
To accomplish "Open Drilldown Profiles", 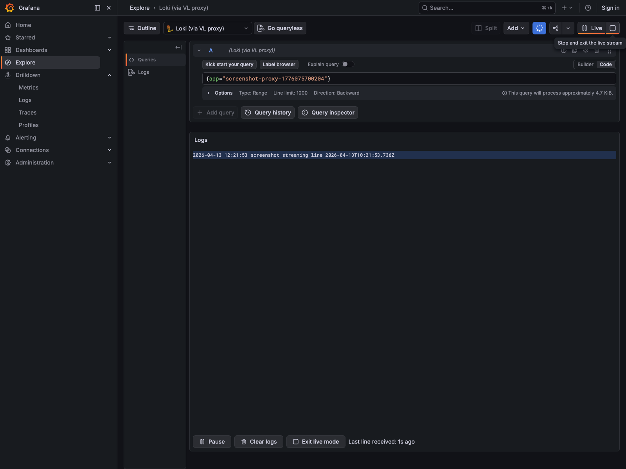I will 29,125.
